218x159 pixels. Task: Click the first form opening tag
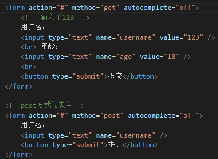pyautogui.click(x=102, y=8)
